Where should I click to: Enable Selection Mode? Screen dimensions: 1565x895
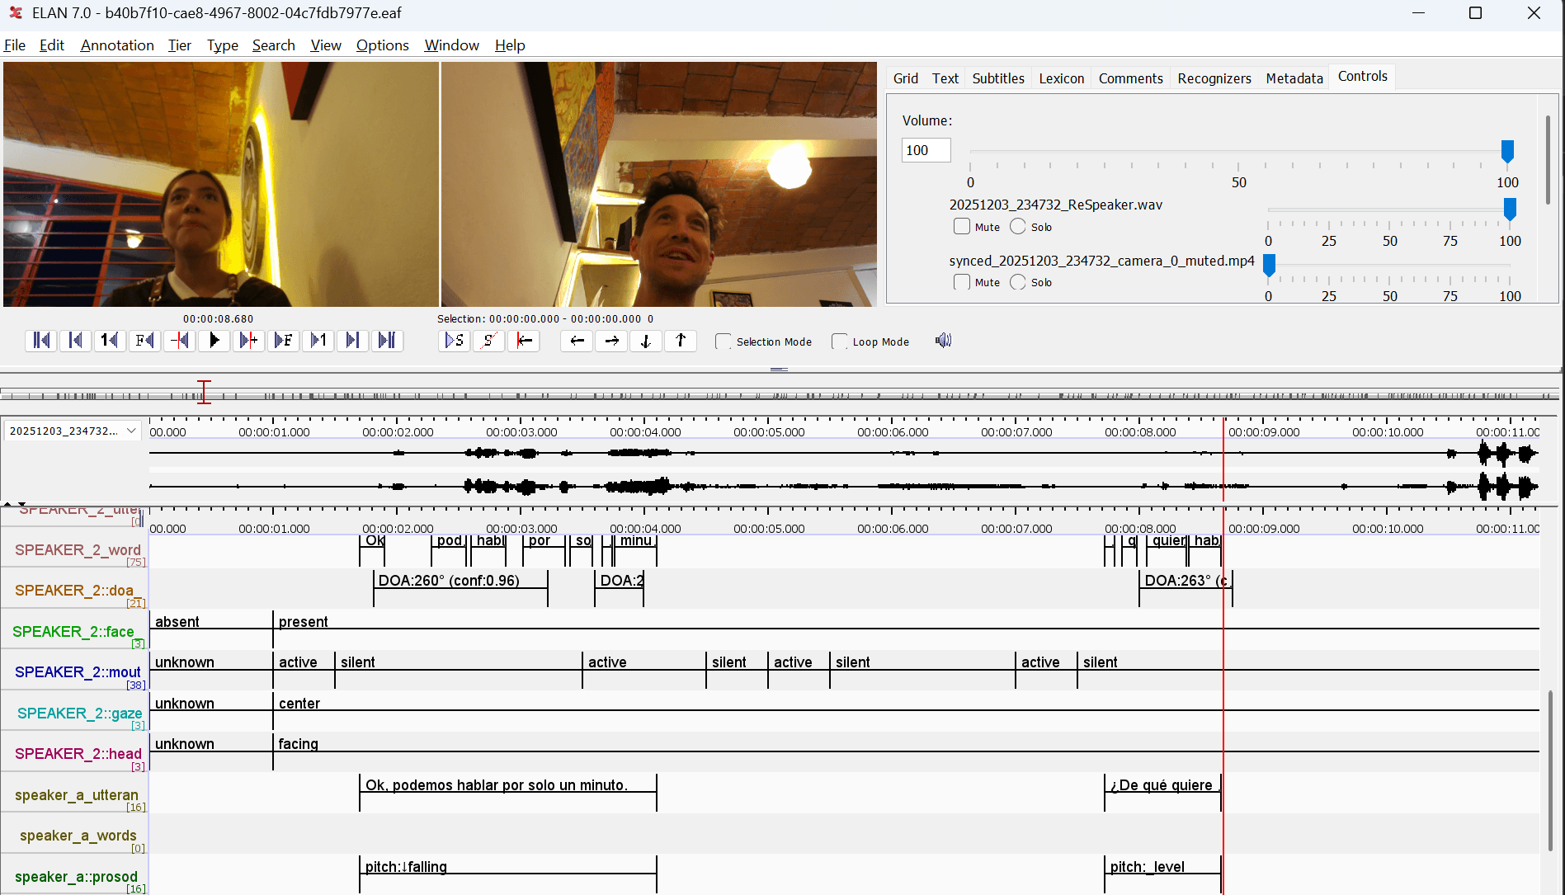(x=723, y=341)
